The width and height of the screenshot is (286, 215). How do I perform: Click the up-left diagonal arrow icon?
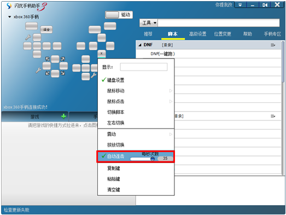click(x=48, y=59)
